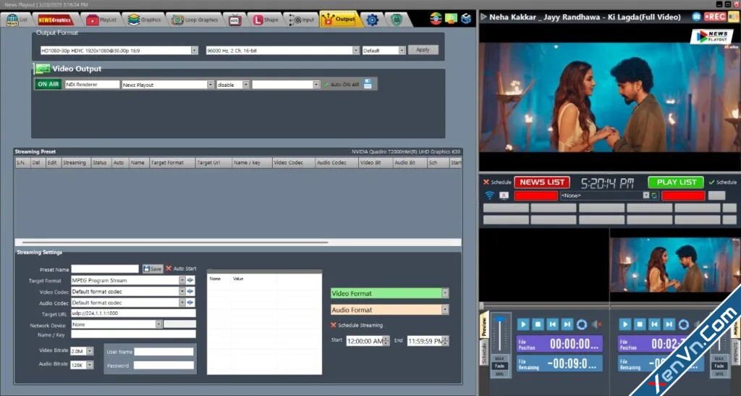741x396 pixels.
Task: Click the green PLAY LIST button
Action: tap(677, 182)
